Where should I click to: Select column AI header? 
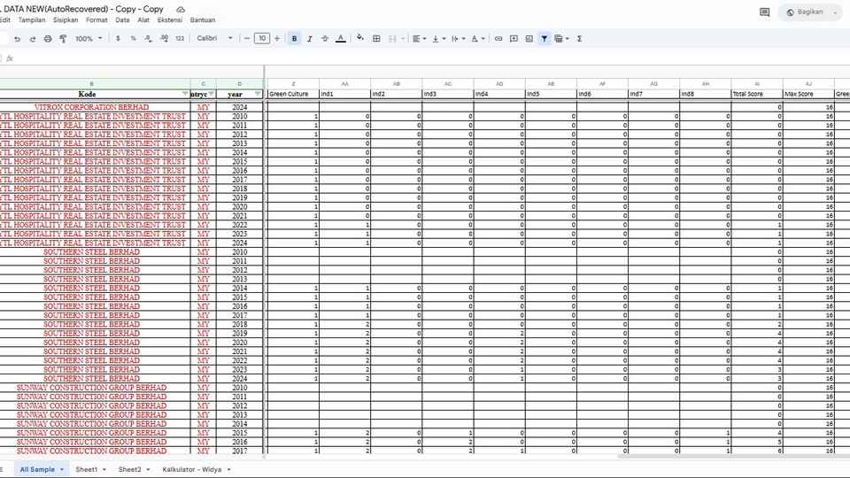[x=757, y=84]
